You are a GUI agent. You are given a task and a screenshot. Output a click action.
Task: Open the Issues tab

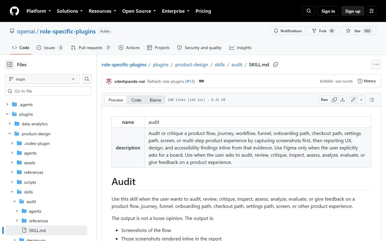click(x=50, y=48)
